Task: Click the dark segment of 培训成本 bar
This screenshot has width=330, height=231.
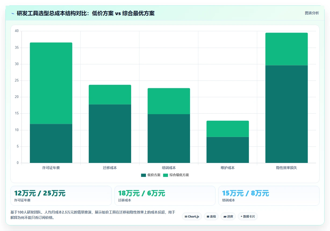Action: 169,138
